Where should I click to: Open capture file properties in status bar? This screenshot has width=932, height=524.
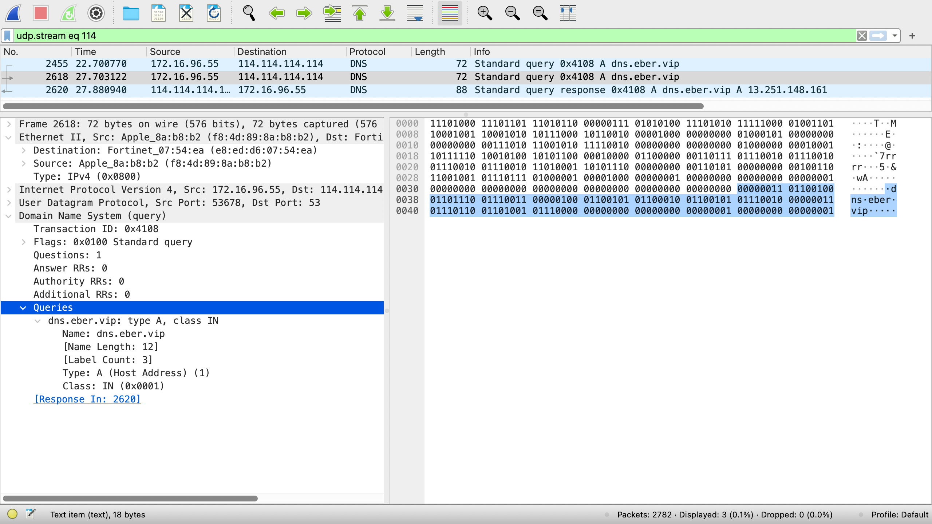(31, 514)
